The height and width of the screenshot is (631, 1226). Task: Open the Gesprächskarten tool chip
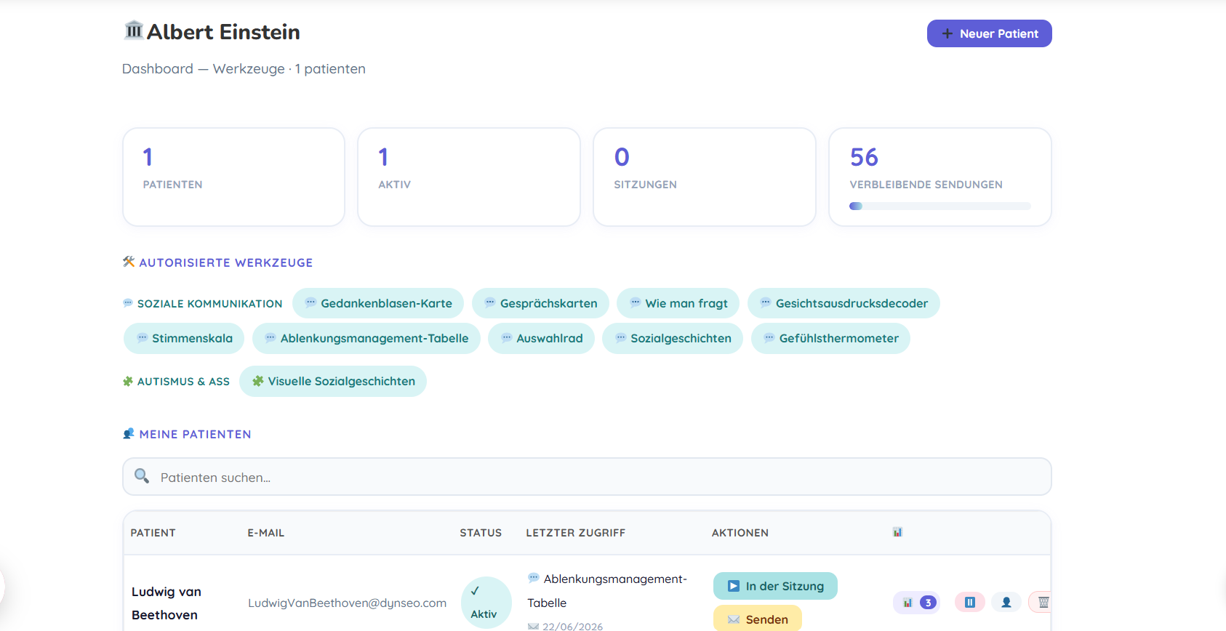coord(540,303)
